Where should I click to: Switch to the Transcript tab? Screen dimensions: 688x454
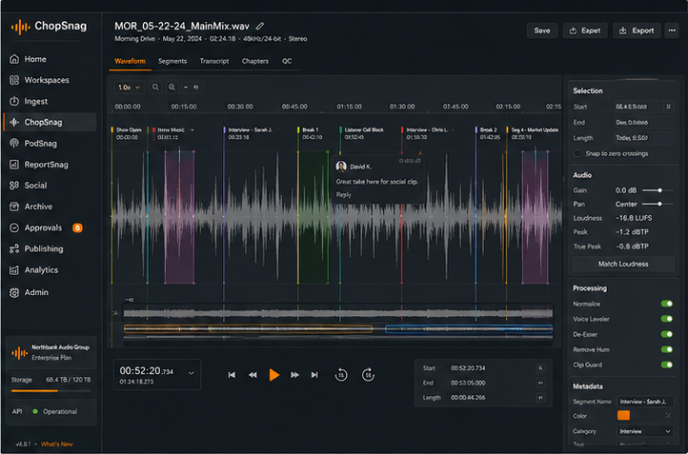coord(214,61)
